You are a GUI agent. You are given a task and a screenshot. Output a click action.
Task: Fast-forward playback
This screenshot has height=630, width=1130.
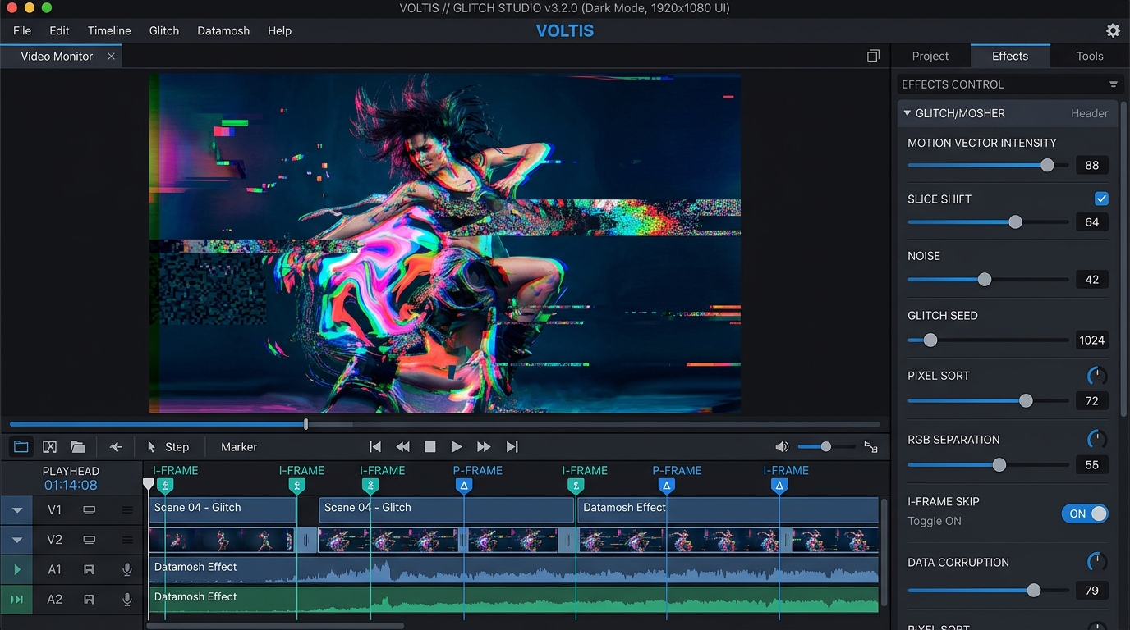pyautogui.click(x=484, y=447)
